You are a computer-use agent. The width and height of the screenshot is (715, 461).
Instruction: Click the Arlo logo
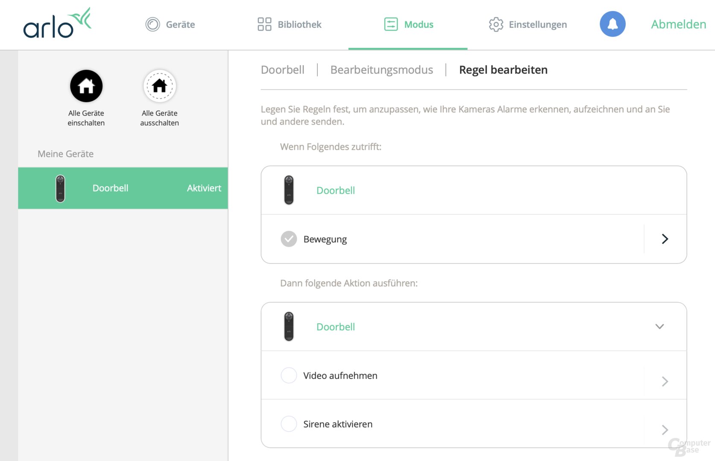click(57, 23)
